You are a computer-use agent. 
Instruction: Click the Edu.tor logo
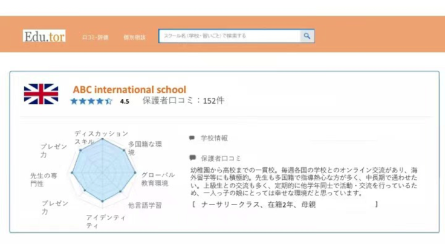pyautogui.click(x=44, y=36)
